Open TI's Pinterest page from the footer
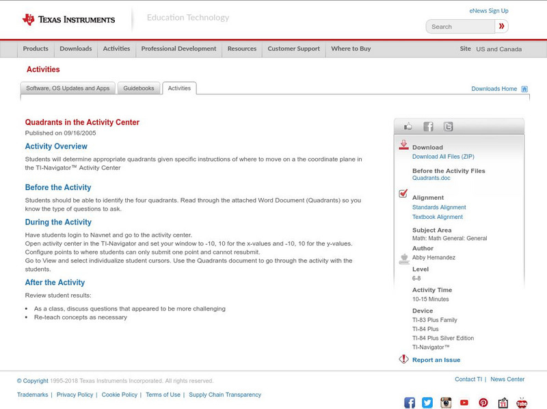The image size is (547, 409). click(483, 403)
